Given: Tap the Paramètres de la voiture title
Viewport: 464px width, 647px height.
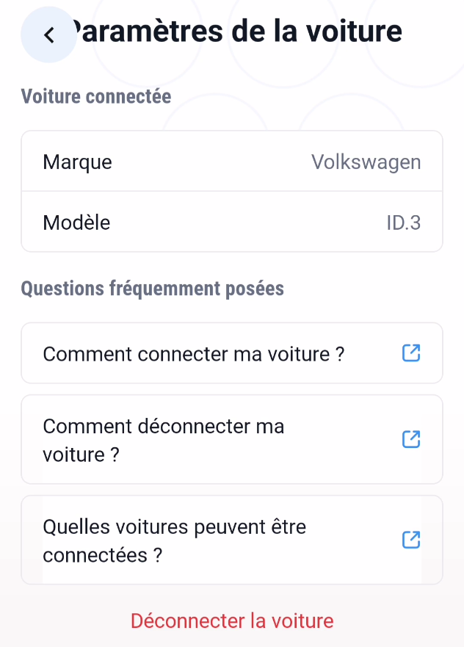Looking at the screenshot, I should [237, 32].
